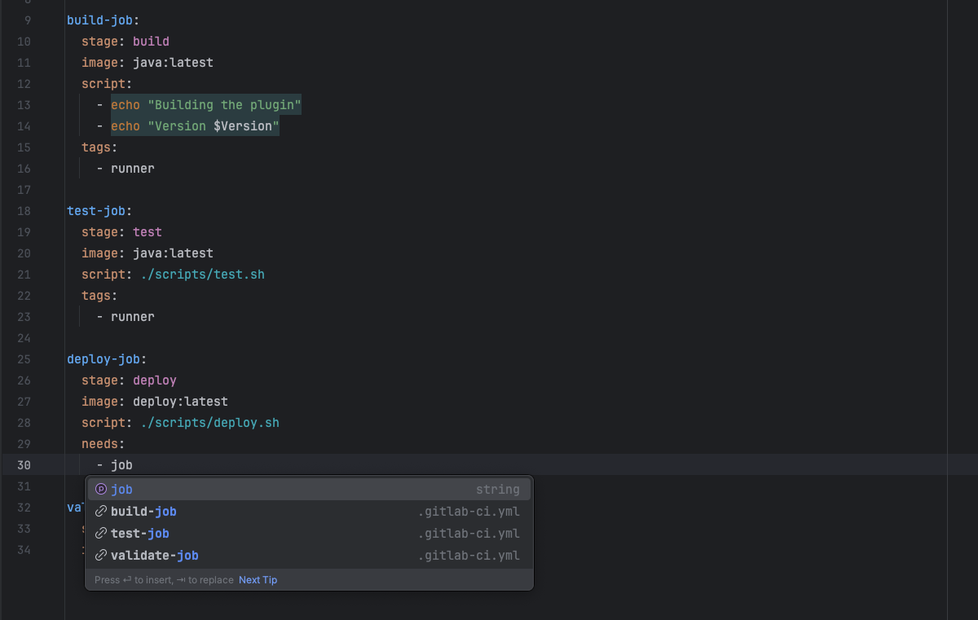Click the 'build-job:' key on line 9
Screen dimensions: 978x620
[103, 20]
